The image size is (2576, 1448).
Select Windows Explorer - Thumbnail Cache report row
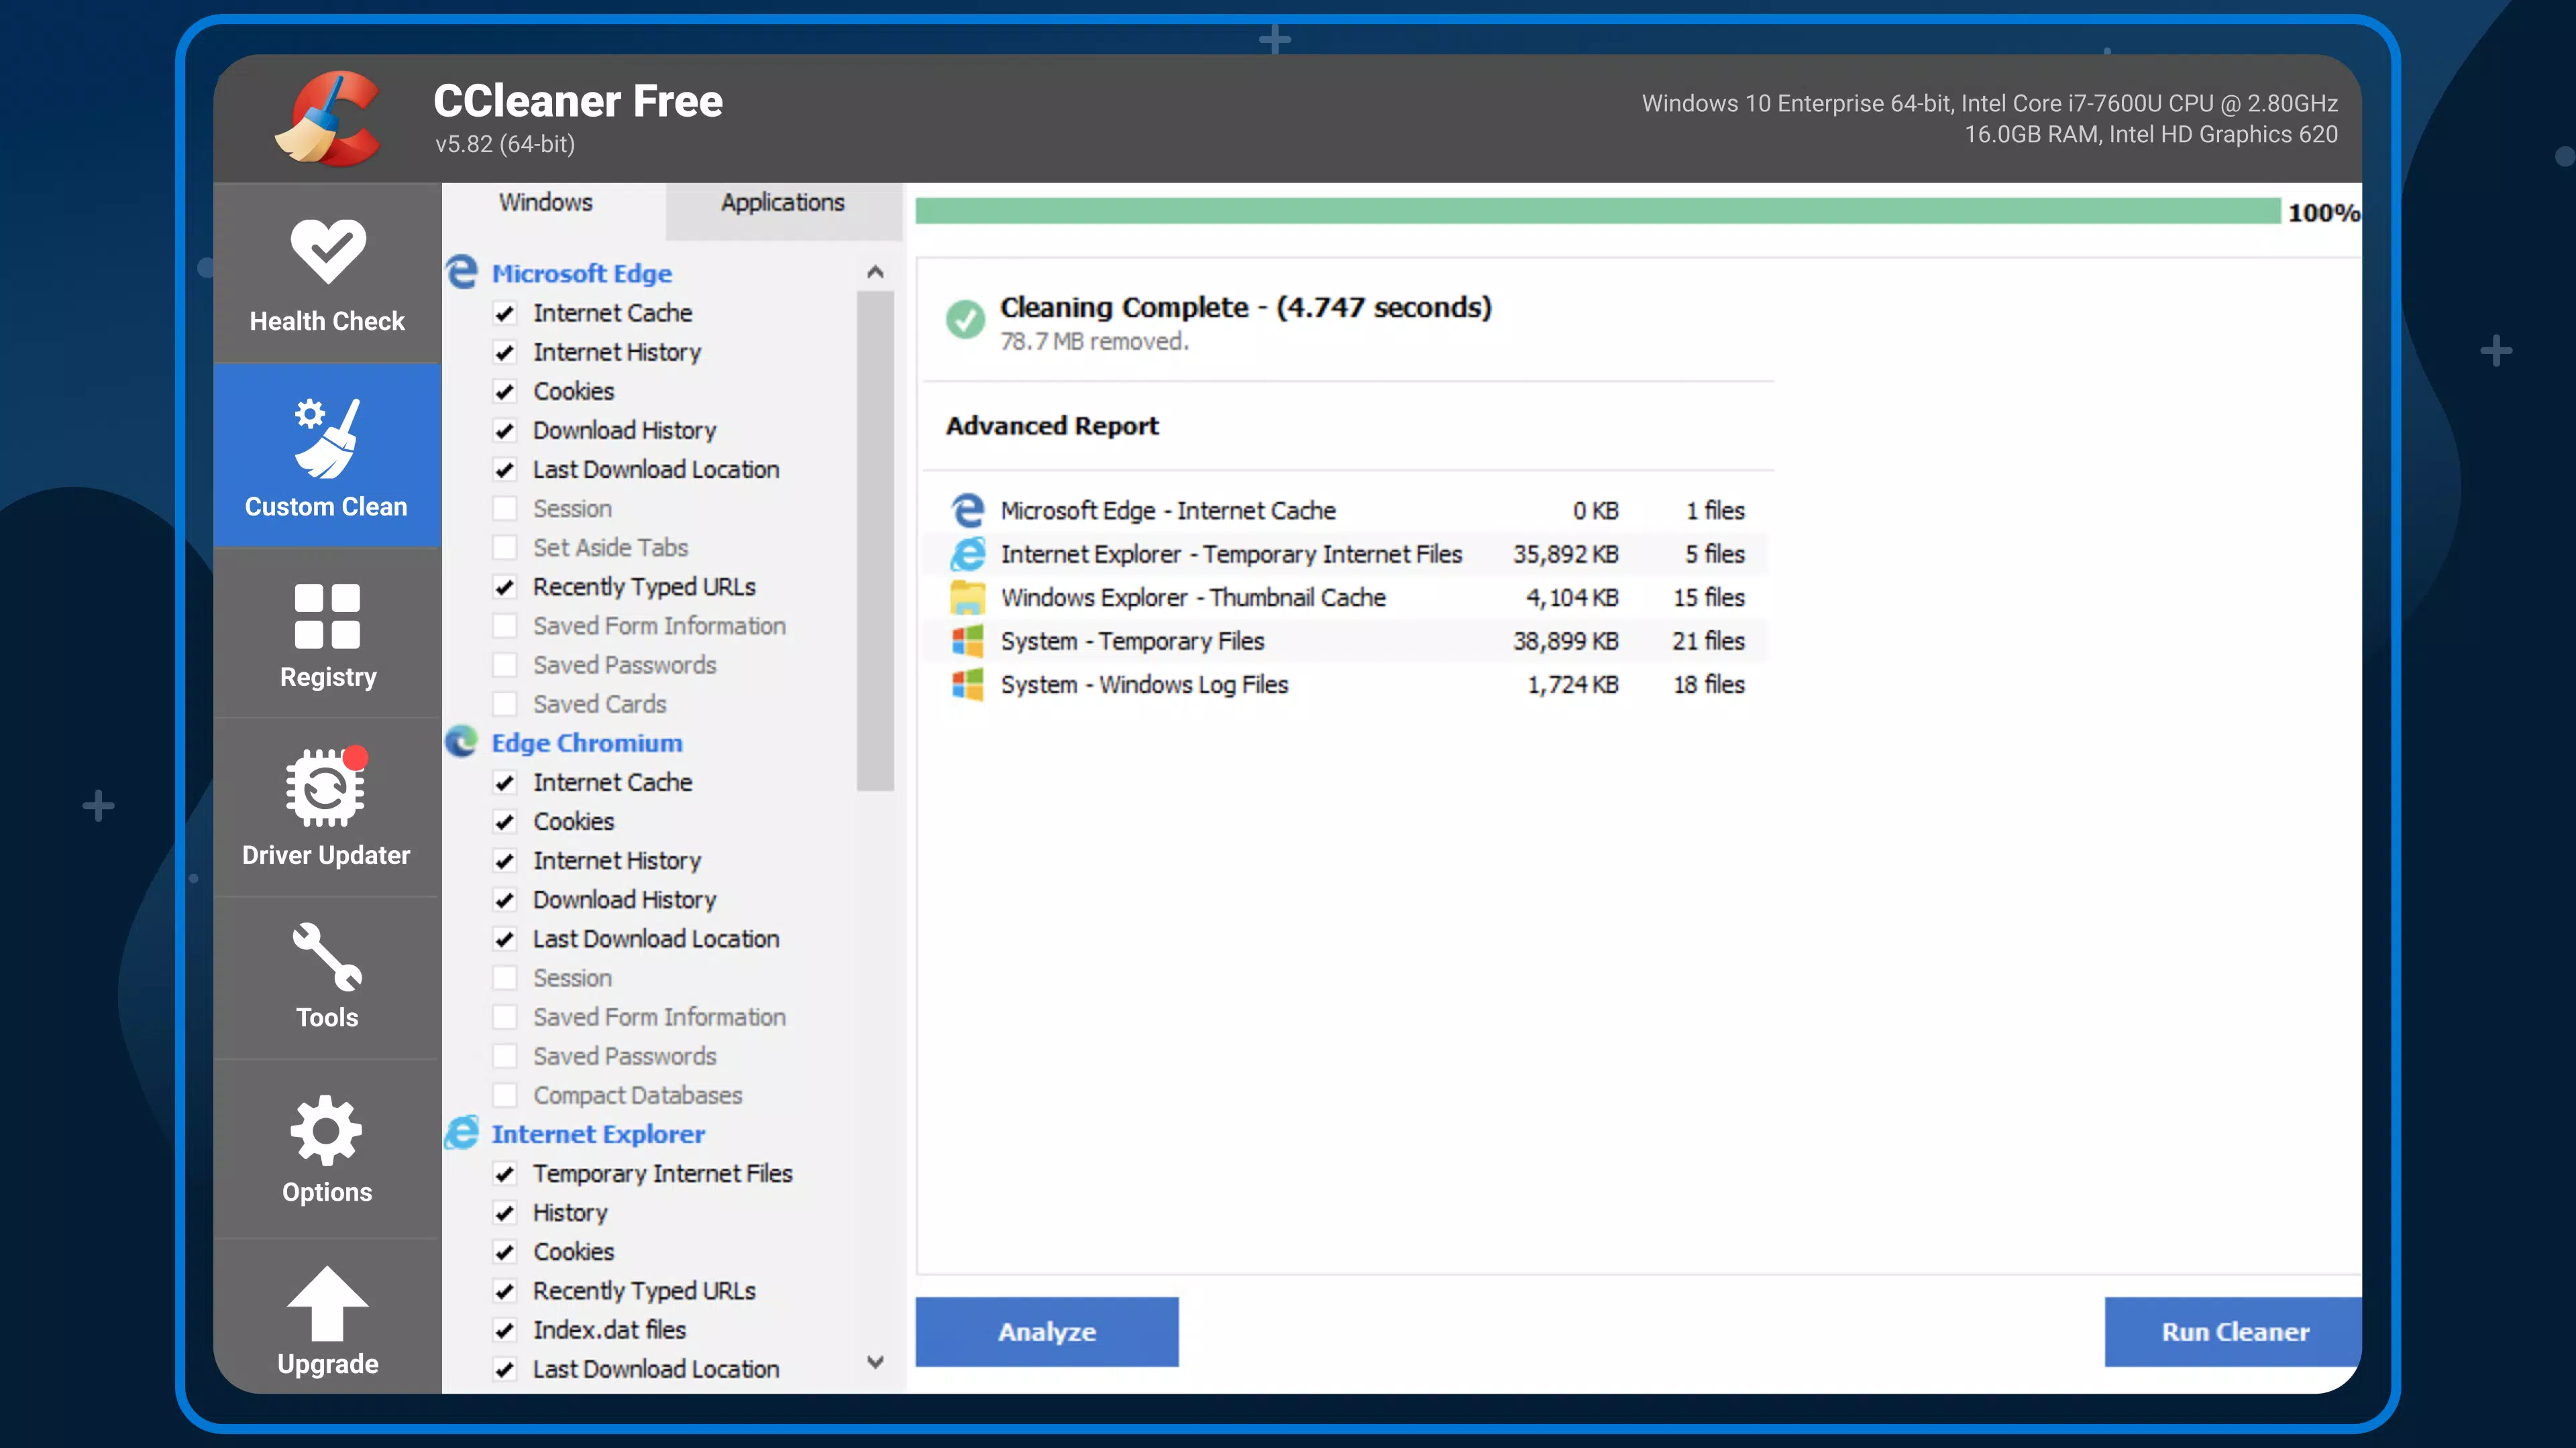click(1346, 597)
